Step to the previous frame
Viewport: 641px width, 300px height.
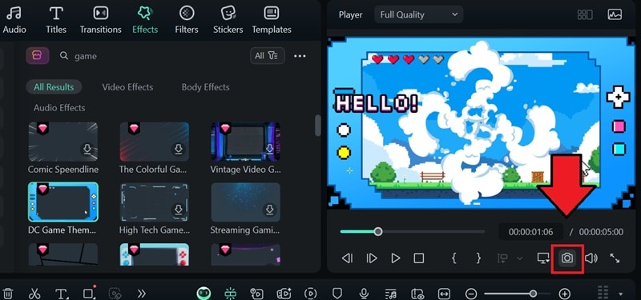[x=347, y=258]
